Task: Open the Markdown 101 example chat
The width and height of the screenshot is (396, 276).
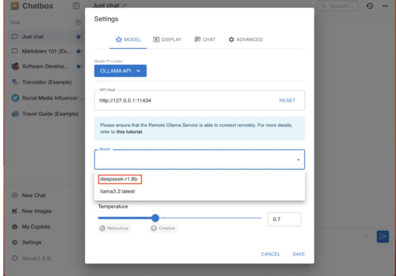Action: 46,51
